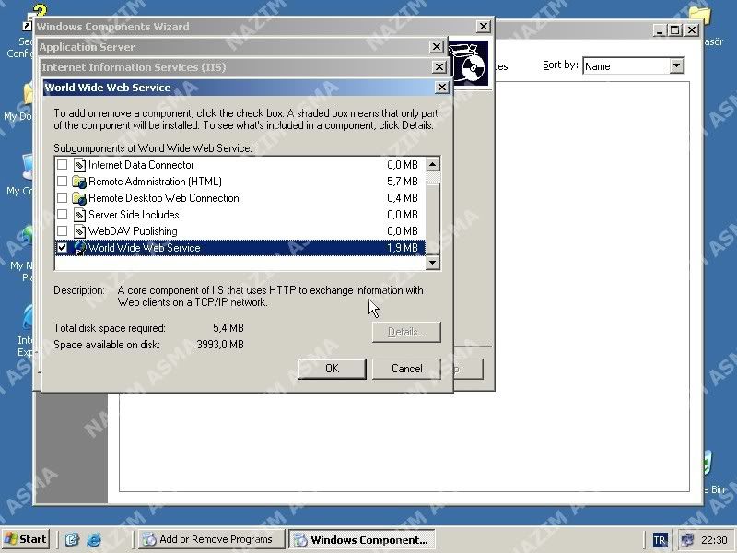Tick the Remote Desktop Web Connection checkbox

[x=62, y=198]
